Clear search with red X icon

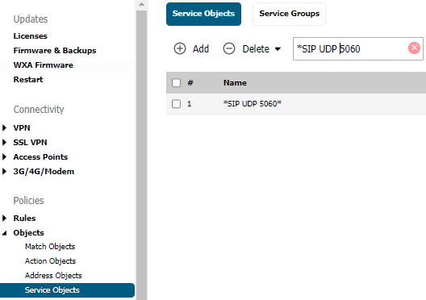click(414, 48)
